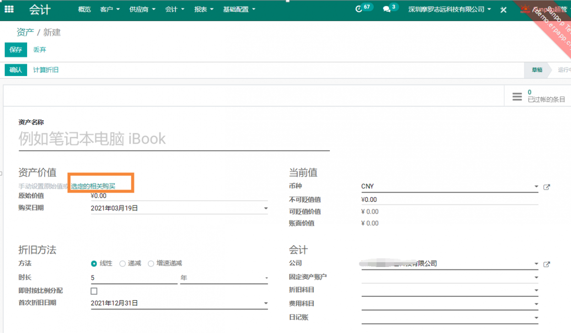Open the 首次折旧日期 date dropdown

[x=266, y=303]
